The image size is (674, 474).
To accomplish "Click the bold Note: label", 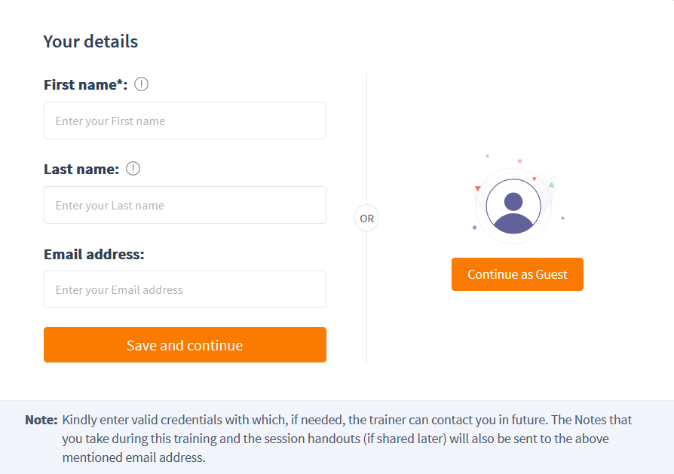I will (x=41, y=420).
